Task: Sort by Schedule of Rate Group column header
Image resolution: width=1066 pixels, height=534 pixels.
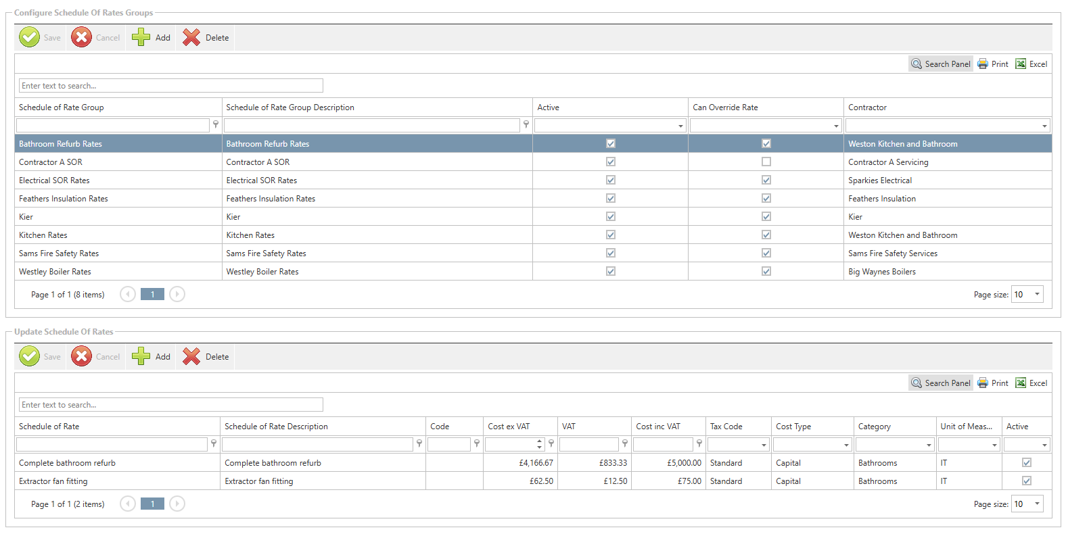Action: [x=118, y=107]
